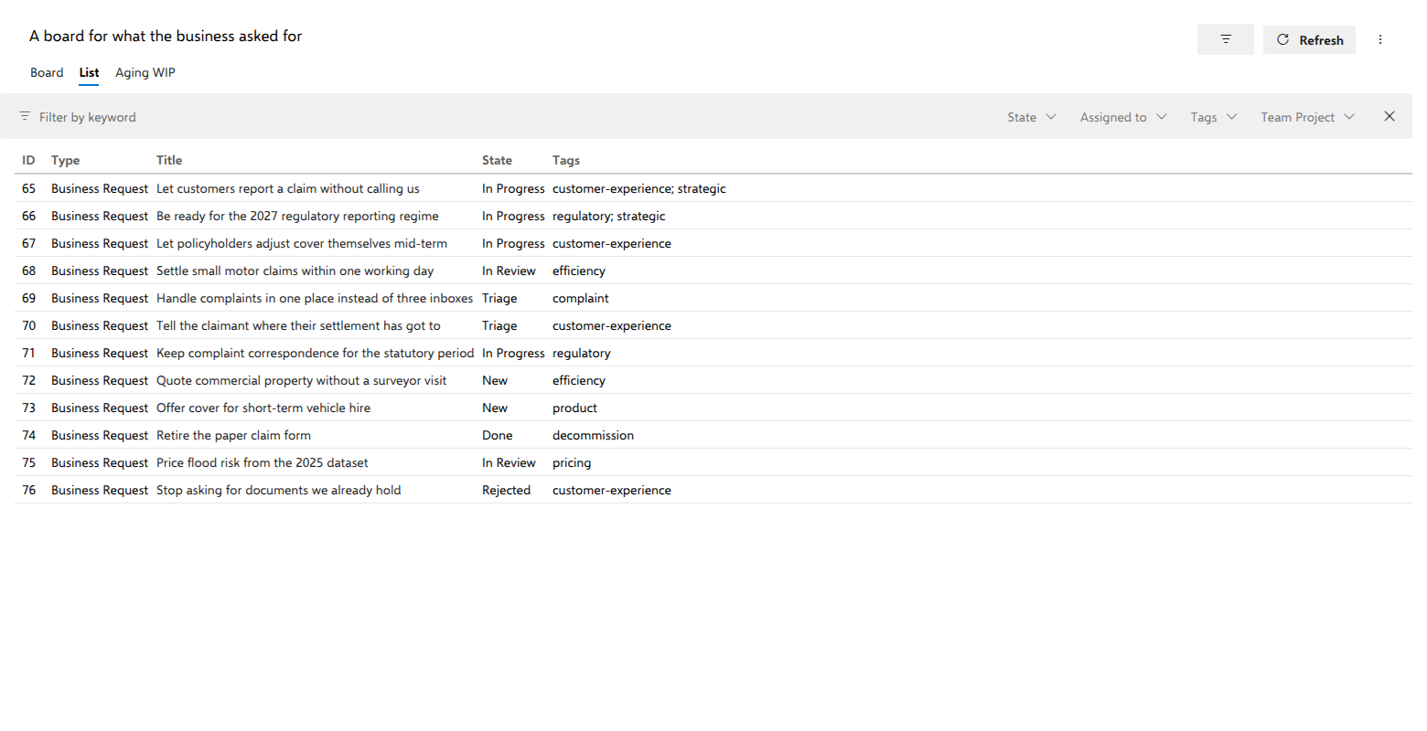Expand the Tags filter dropdown
The height and width of the screenshot is (731, 1427).
(x=1214, y=117)
